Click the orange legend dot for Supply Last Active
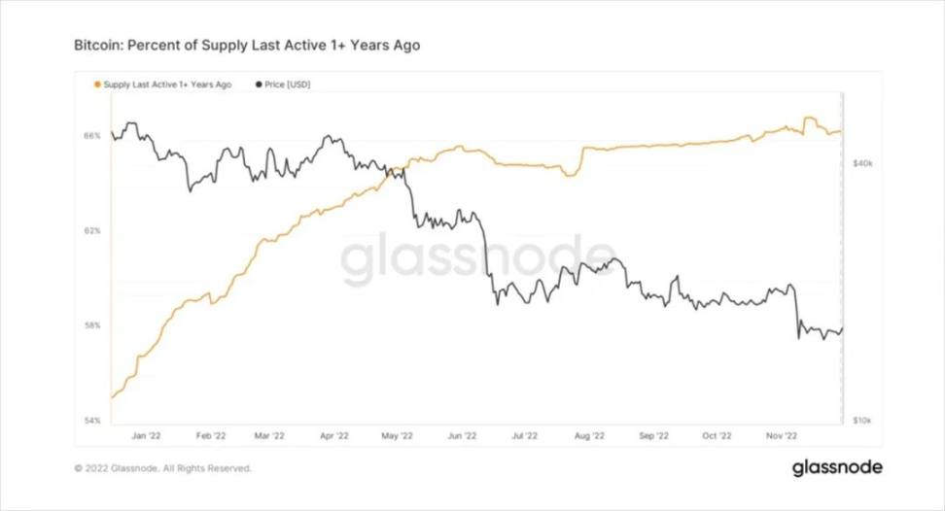Viewport: 945px width, 511px height. click(96, 85)
